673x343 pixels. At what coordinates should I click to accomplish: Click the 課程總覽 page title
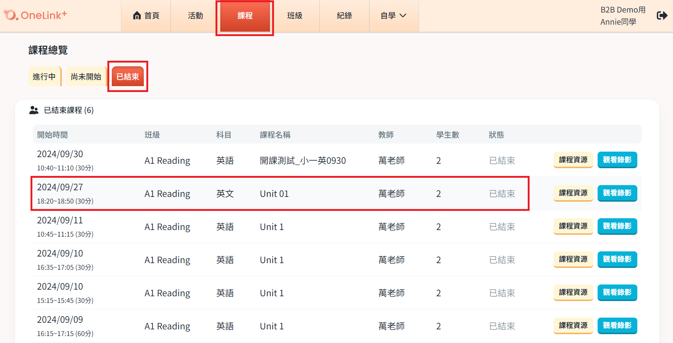48,50
